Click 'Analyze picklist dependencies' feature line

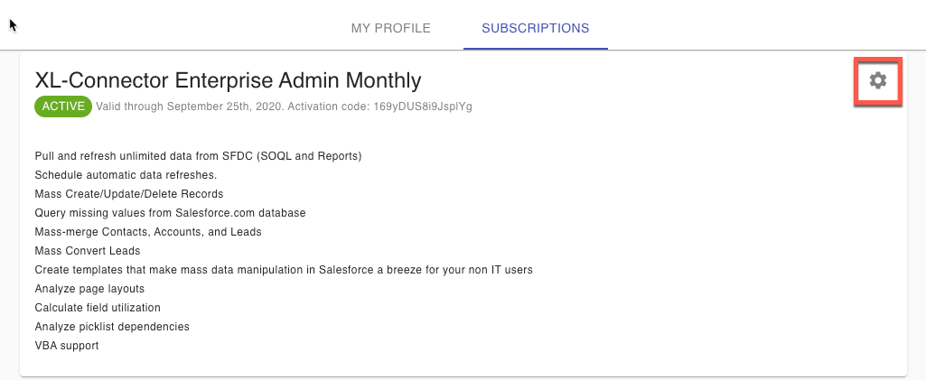112,327
